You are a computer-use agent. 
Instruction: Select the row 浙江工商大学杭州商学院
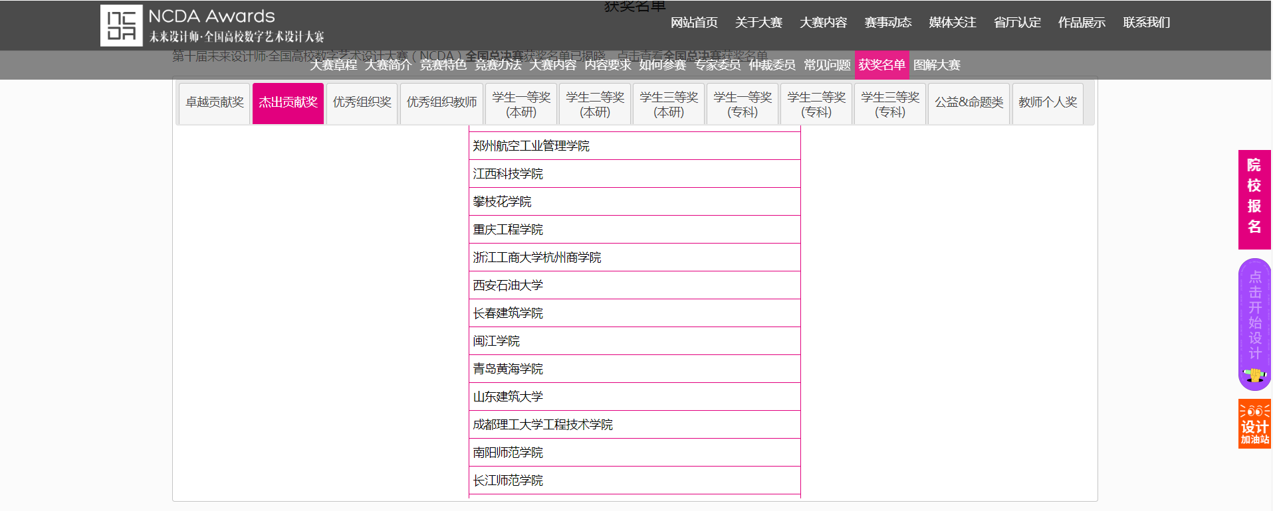tap(635, 257)
